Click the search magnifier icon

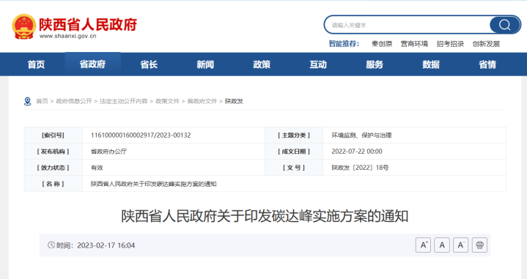coord(504,24)
